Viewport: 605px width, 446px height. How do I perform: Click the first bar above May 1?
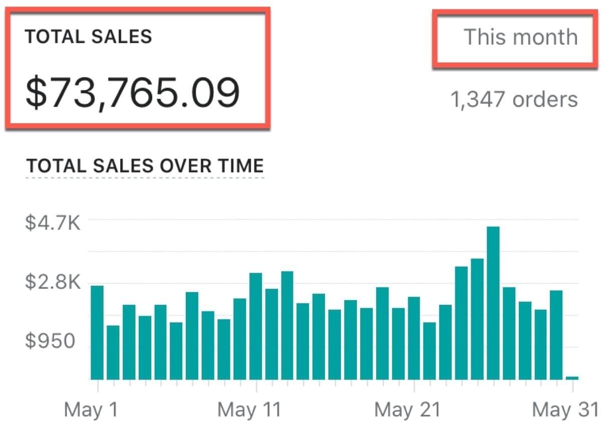(x=97, y=332)
